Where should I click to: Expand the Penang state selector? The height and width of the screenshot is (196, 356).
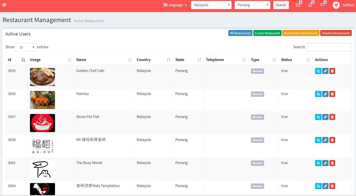252,5
